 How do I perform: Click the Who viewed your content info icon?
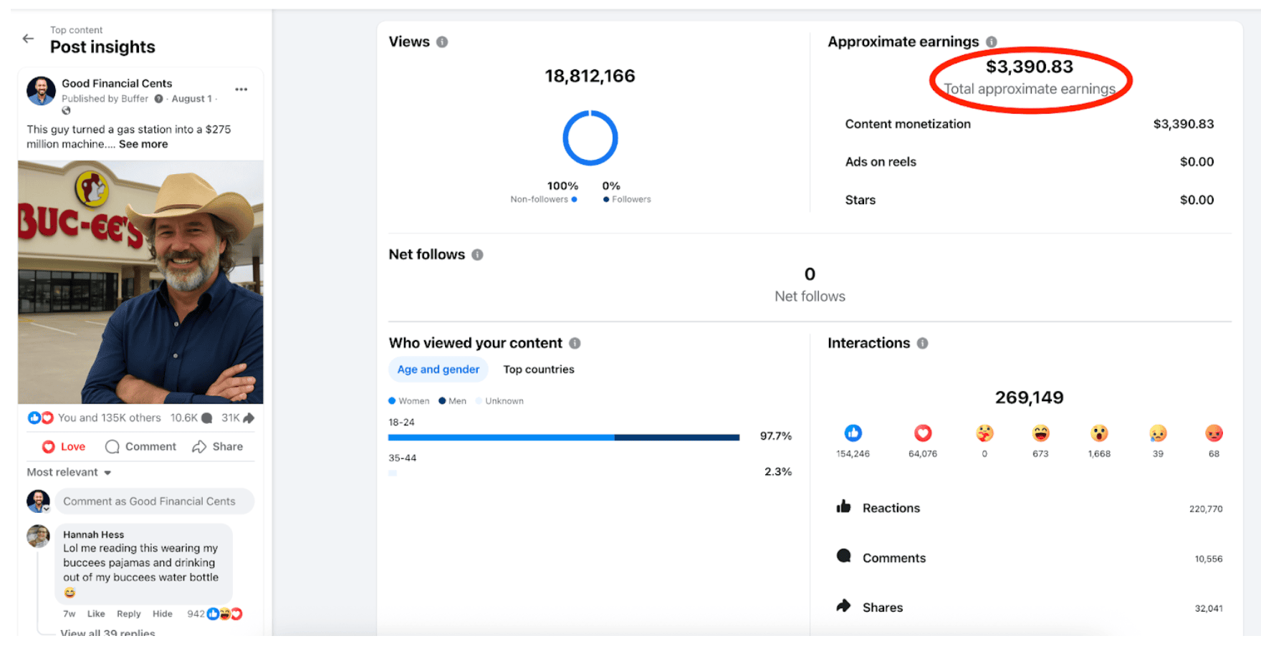coord(575,344)
